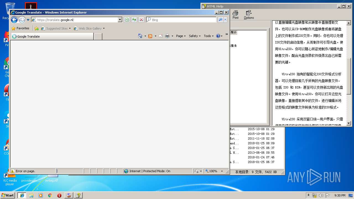
Task: Click the Start button
Action: point(7,195)
